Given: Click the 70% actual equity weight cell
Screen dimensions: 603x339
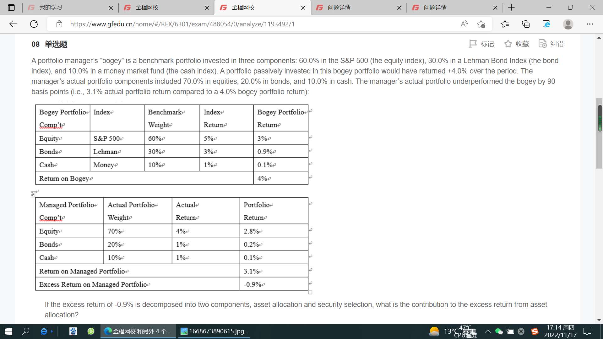Looking at the screenshot, I should tap(138, 231).
